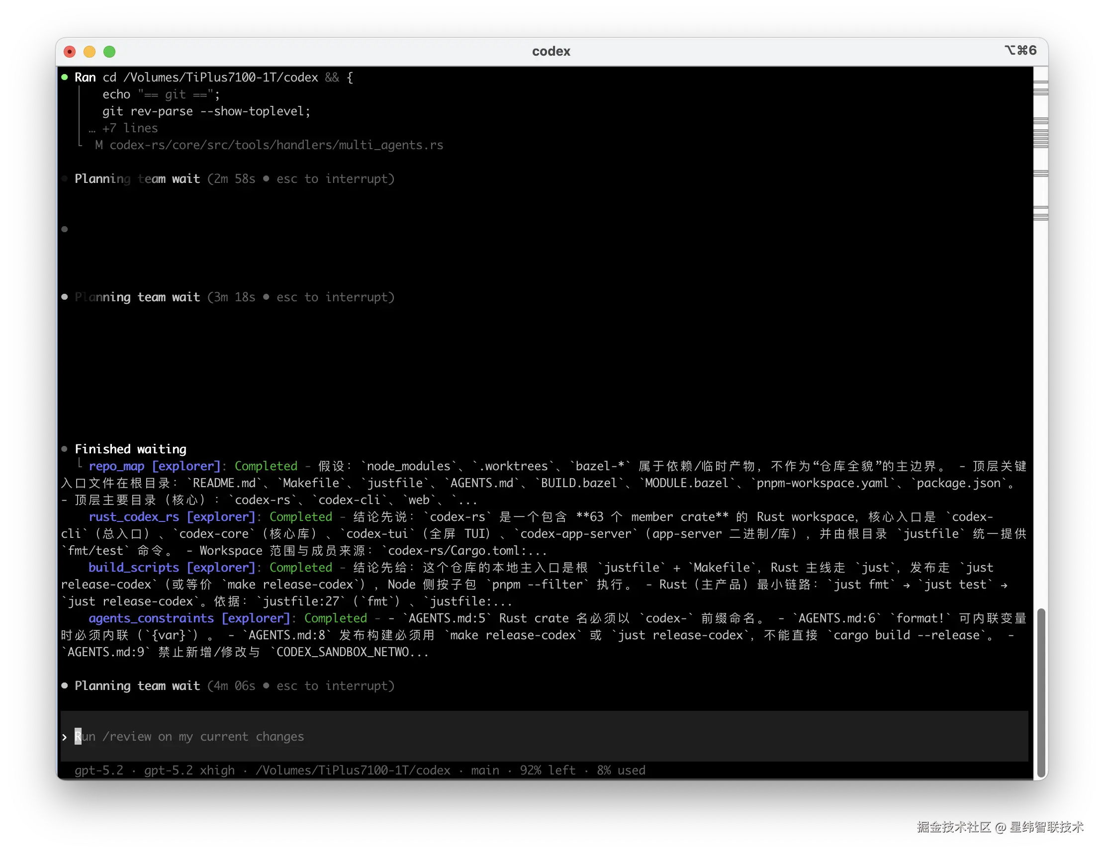The image size is (1104, 854).
Task: Click the bullet icon next to "Finished waiting"
Action: [65, 449]
